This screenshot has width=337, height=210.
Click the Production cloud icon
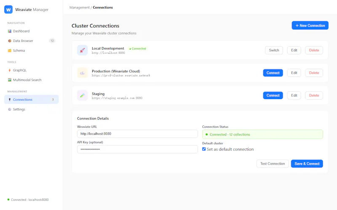(82, 73)
